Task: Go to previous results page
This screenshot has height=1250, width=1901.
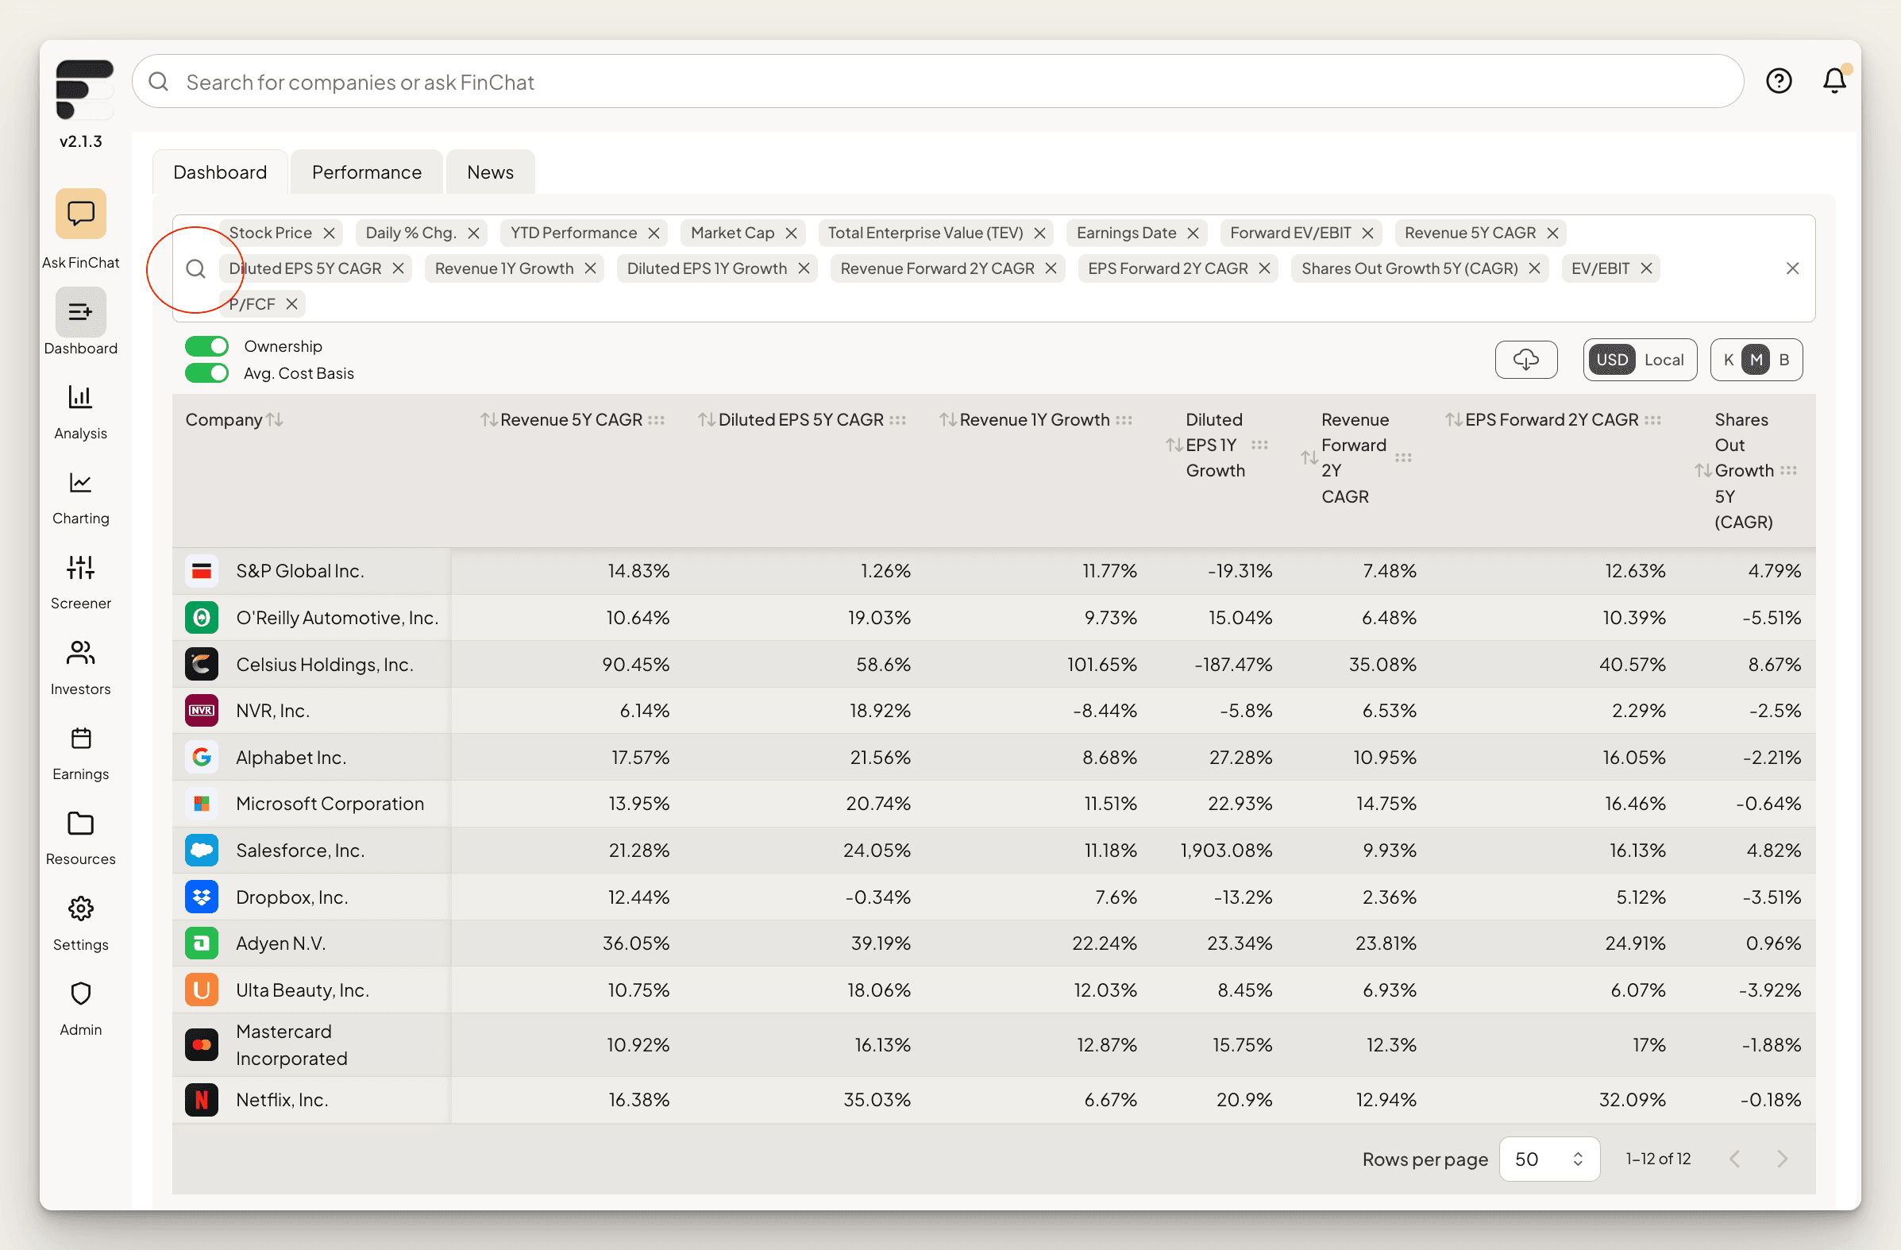Action: (1735, 1159)
